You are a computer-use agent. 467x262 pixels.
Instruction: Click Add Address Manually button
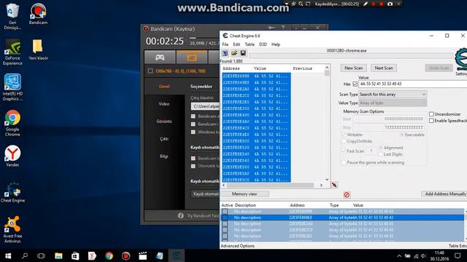click(445, 194)
